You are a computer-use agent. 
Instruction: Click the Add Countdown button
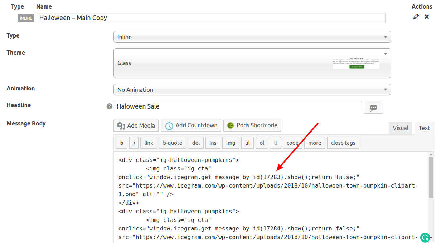coord(191,125)
